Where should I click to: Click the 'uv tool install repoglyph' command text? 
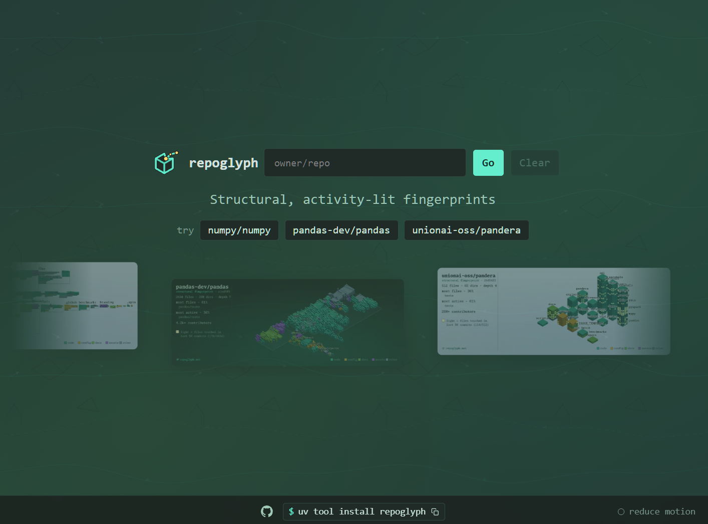362,511
